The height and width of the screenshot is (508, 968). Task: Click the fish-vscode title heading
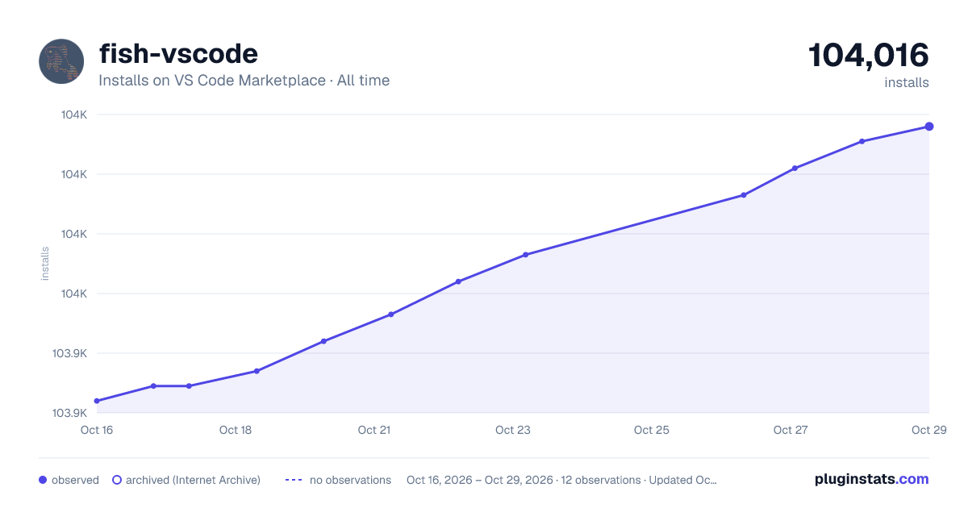(178, 53)
